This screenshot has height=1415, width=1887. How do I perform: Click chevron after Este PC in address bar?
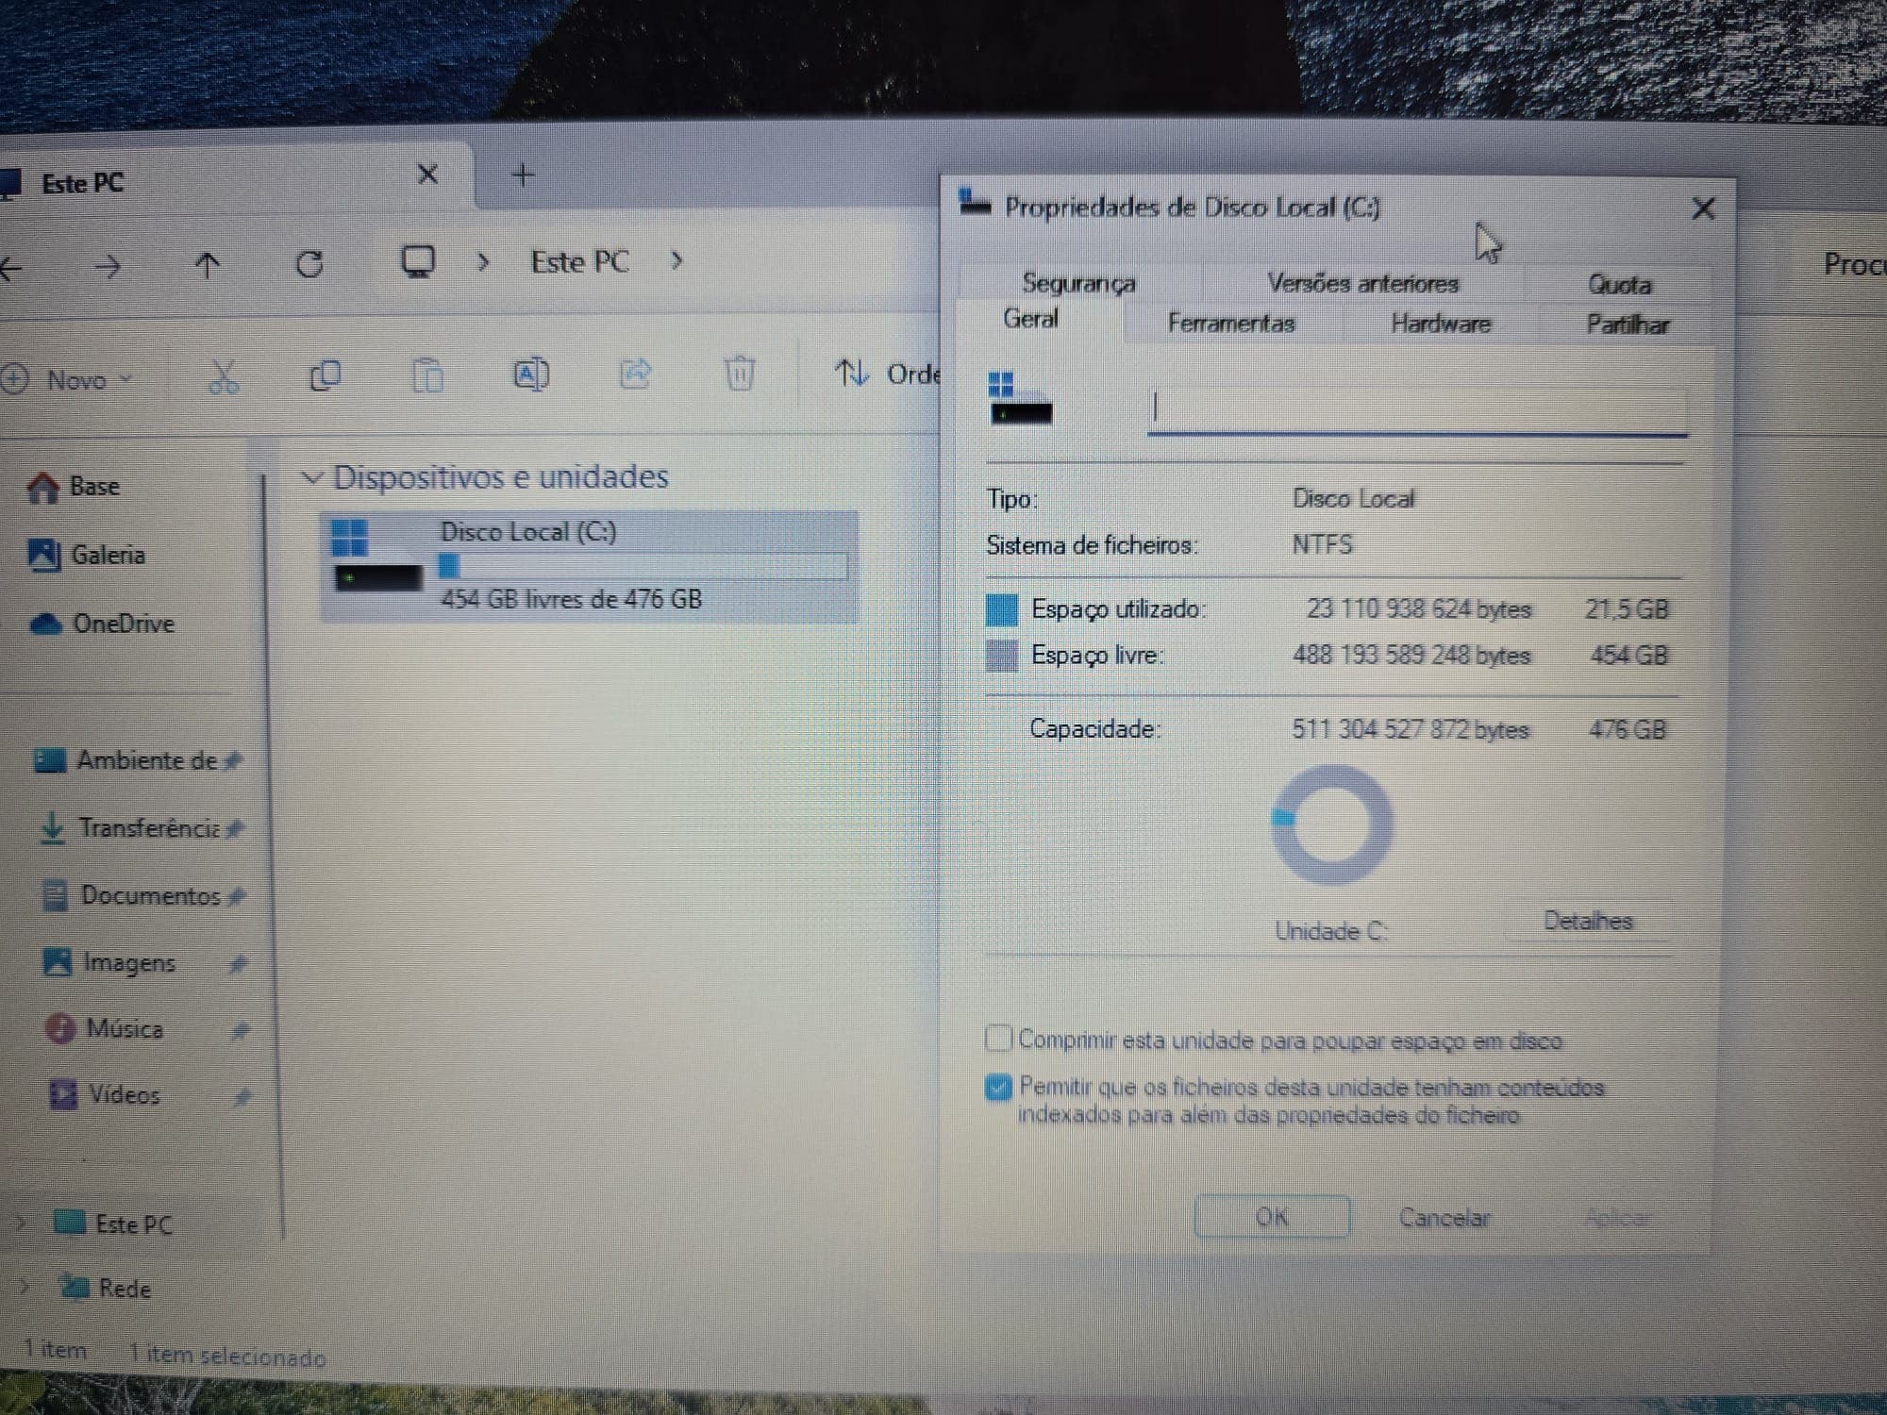[x=676, y=260]
